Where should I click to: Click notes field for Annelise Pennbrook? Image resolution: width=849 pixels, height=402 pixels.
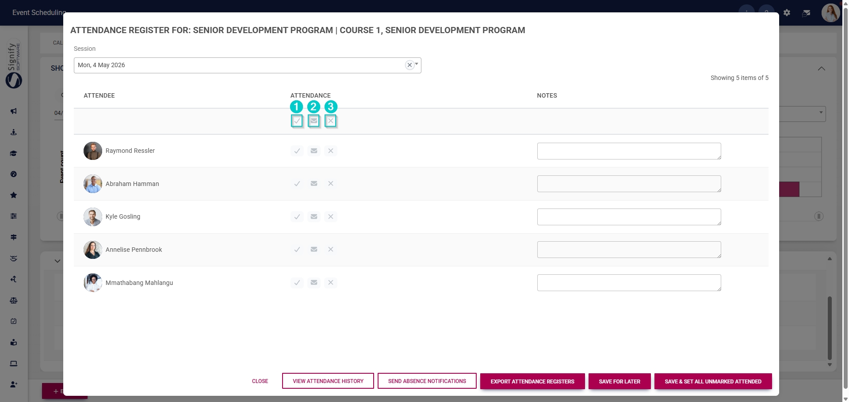[x=629, y=250]
